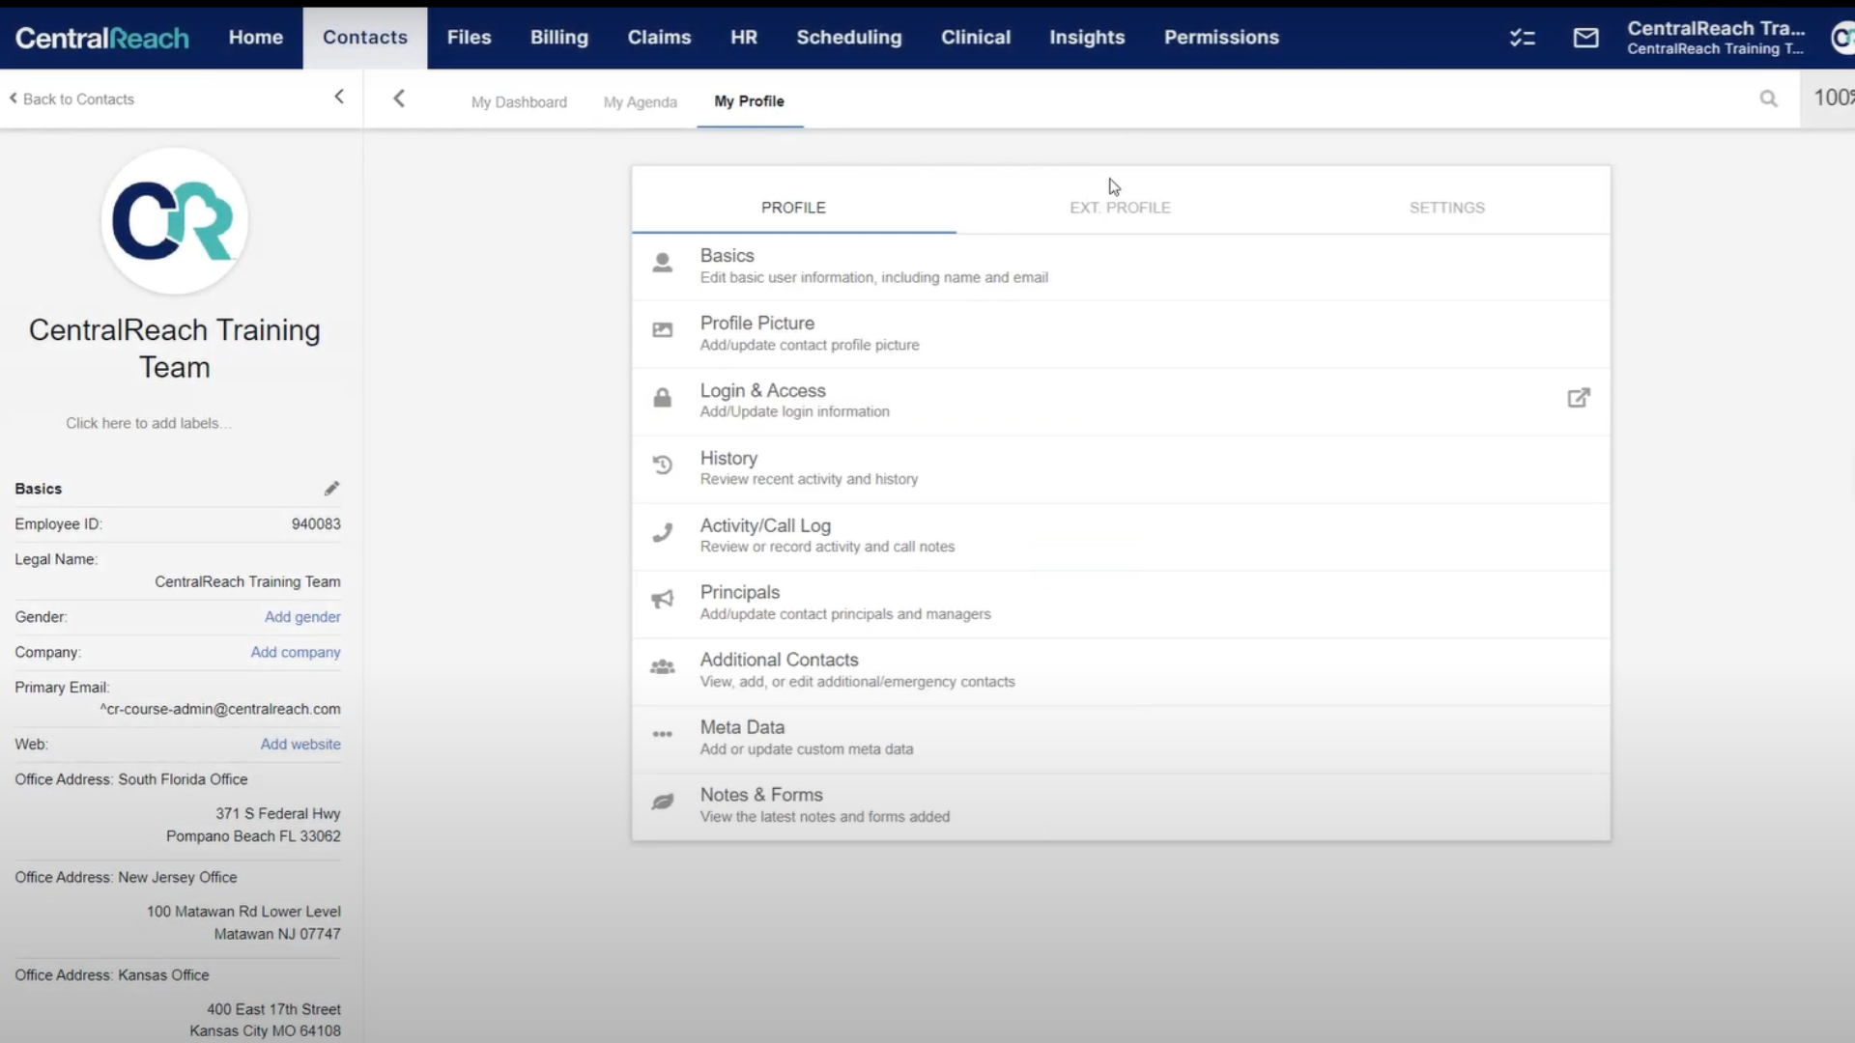The width and height of the screenshot is (1855, 1043).
Task: Click Add company link
Action: [296, 653]
